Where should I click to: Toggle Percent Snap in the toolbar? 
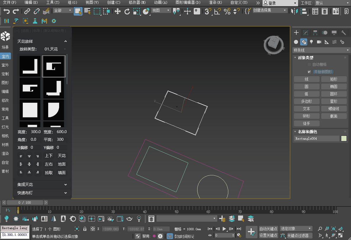[227, 11]
